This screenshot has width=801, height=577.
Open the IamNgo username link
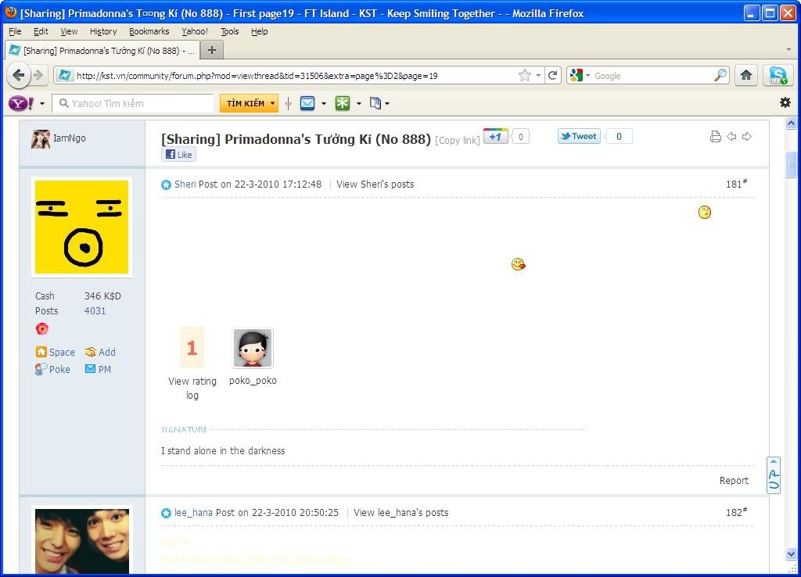(x=70, y=138)
